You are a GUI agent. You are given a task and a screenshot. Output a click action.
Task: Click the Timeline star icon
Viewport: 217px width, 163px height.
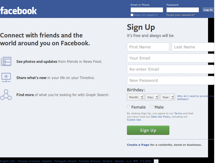coord(6,77)
